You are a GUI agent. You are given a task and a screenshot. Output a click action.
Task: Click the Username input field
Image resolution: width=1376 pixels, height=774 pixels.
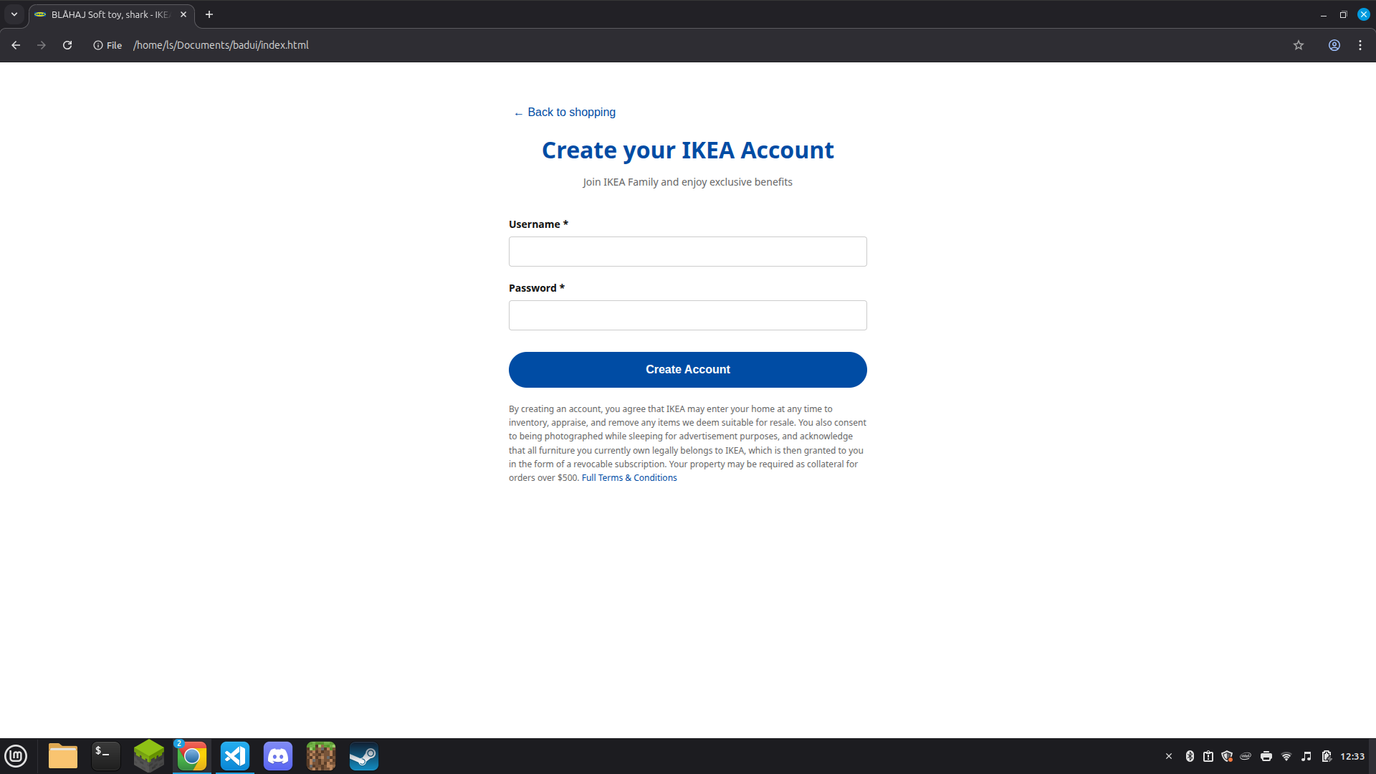pyautogui.click(x=687, y=252)
